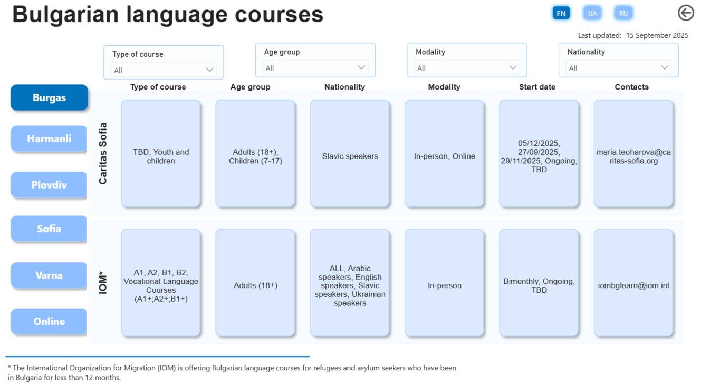Open the Type of course dropdown
Viewport: 720px width, 386px height.
(x=164, y=70)
